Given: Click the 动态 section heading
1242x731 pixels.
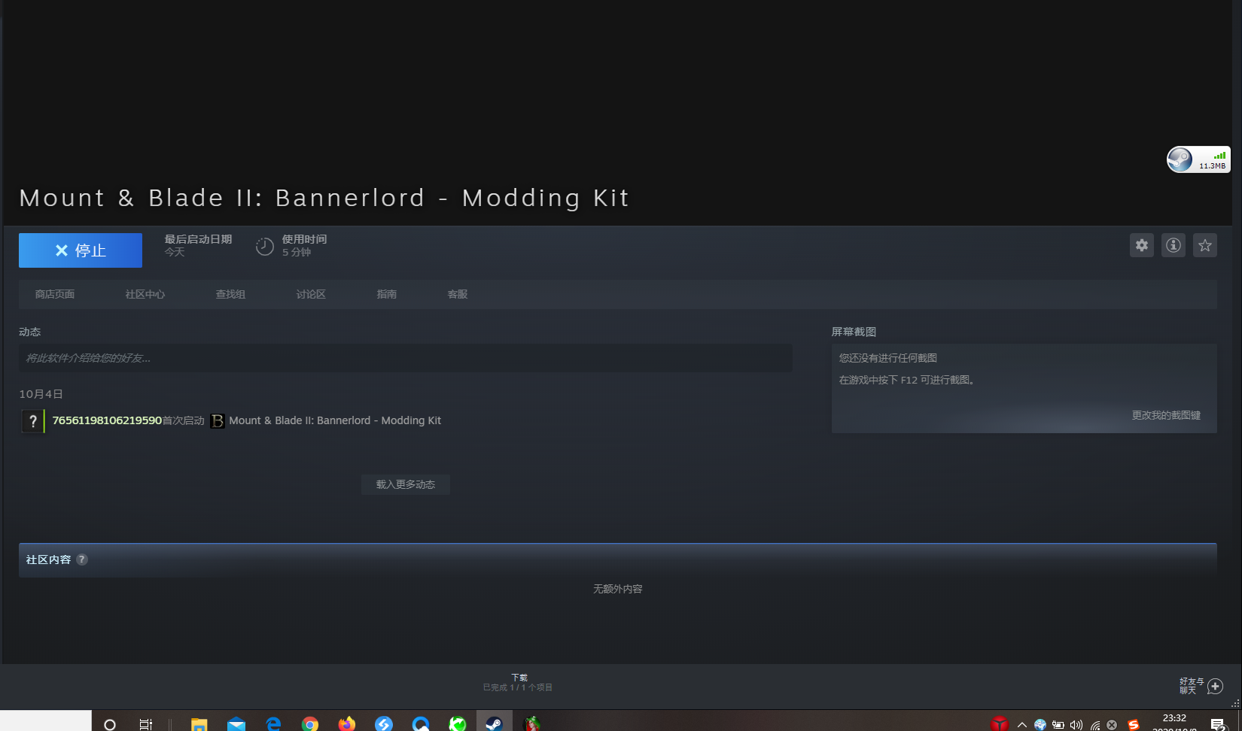Looking at the screenshot, I should [29, 332].
